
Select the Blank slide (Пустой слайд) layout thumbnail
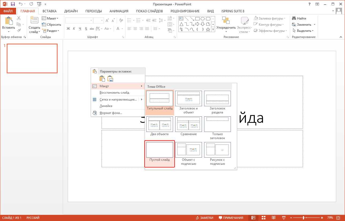coord(159,150)
